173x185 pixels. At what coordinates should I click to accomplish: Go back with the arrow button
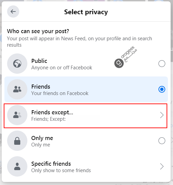13,11
